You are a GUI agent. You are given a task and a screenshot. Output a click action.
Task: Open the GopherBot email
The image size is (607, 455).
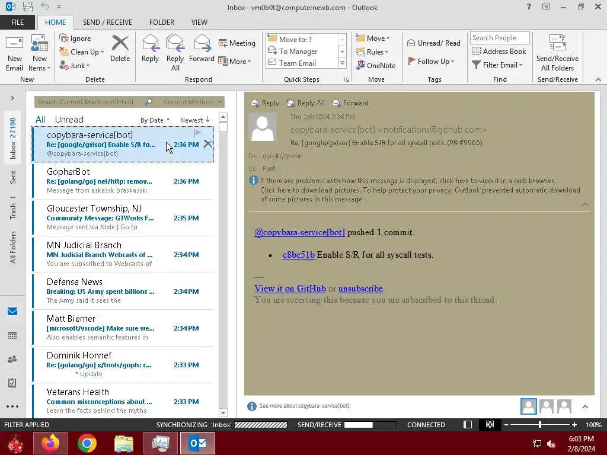click(x=123, y=181)
